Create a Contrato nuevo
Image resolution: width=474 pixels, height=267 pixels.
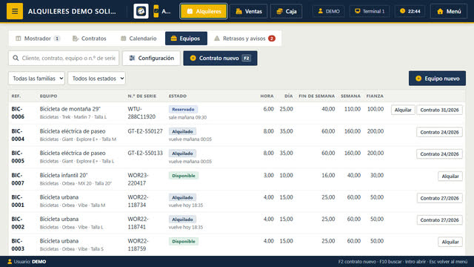pyautogui.click(x=220, y=58)
